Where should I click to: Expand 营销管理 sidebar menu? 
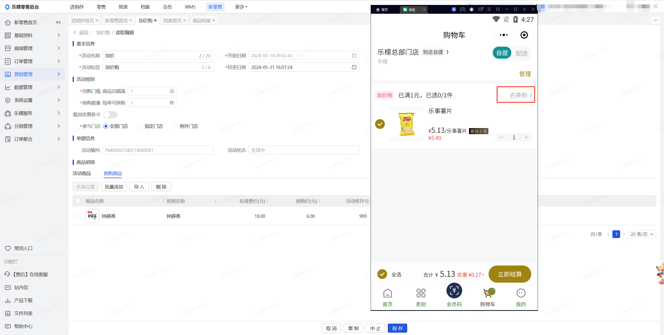(x=32, y=74)
